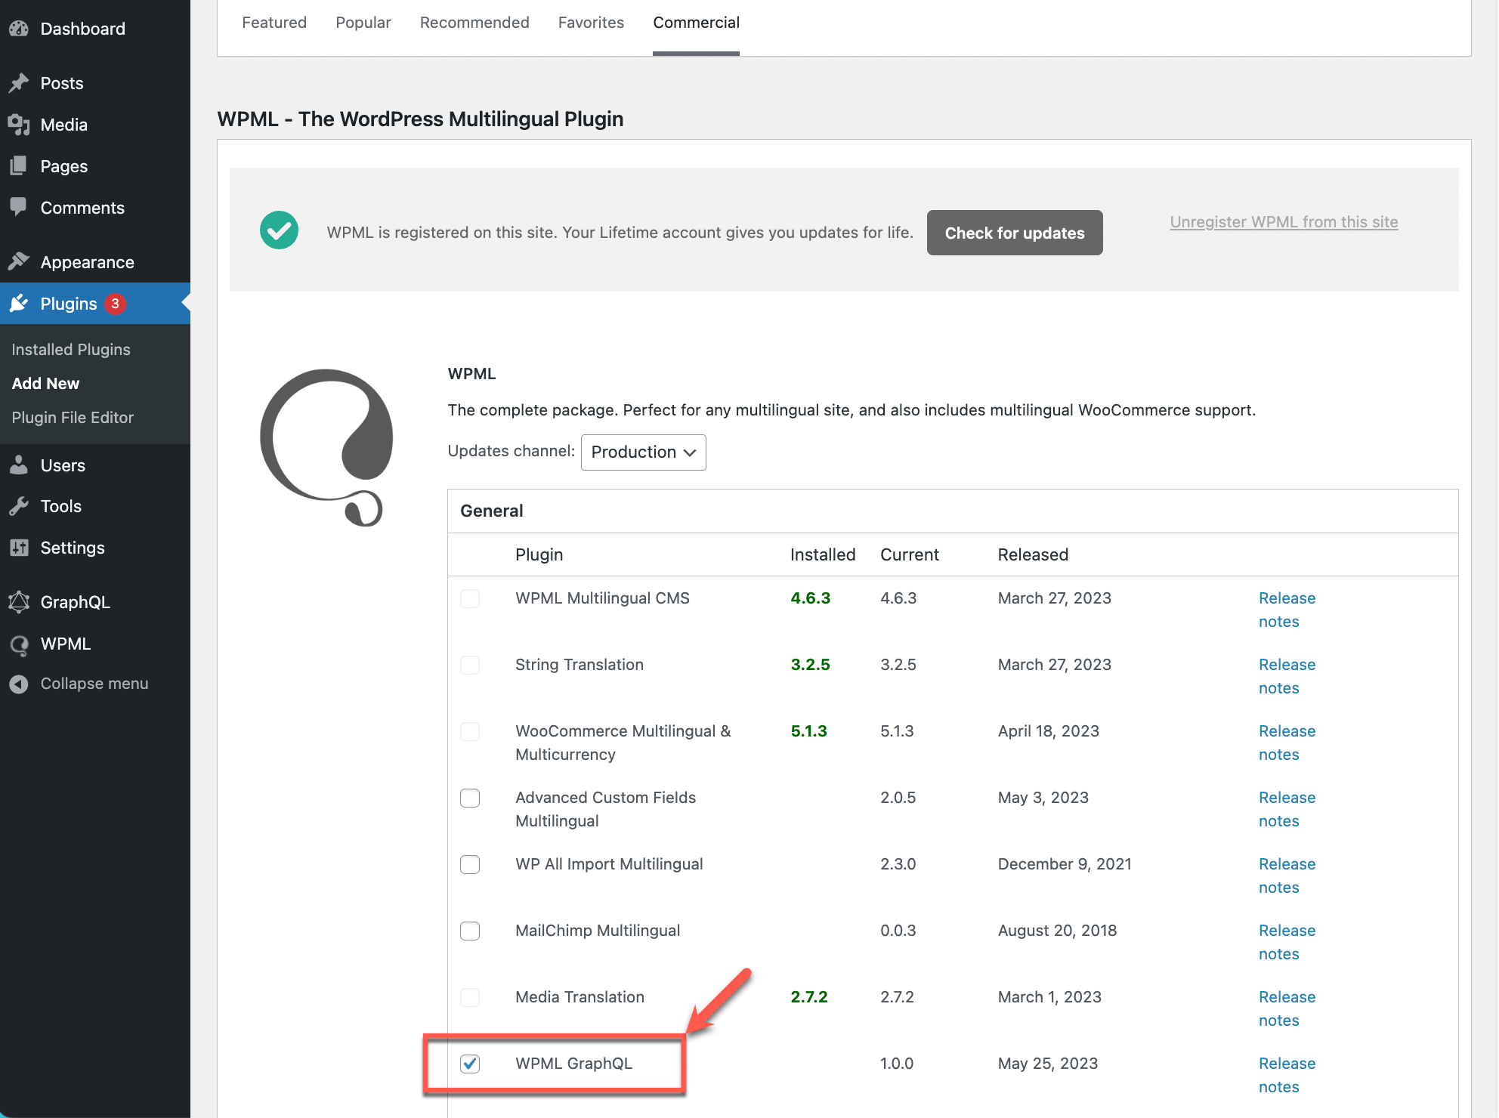Check the MailChimp Multilingual checkbox
The width and height of the screenshot is (1499, 1118).
tap(470, 931)
